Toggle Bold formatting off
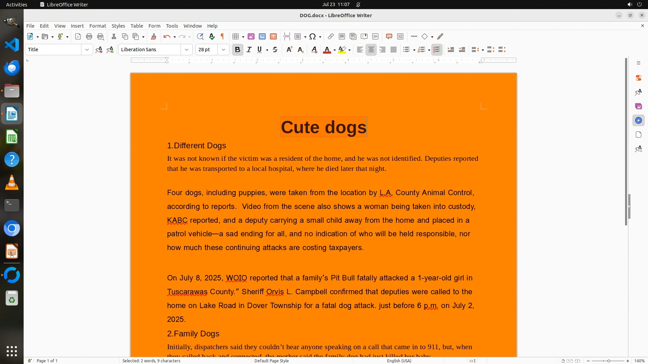The height and width of the screenshot is (364, 648). 238,50
